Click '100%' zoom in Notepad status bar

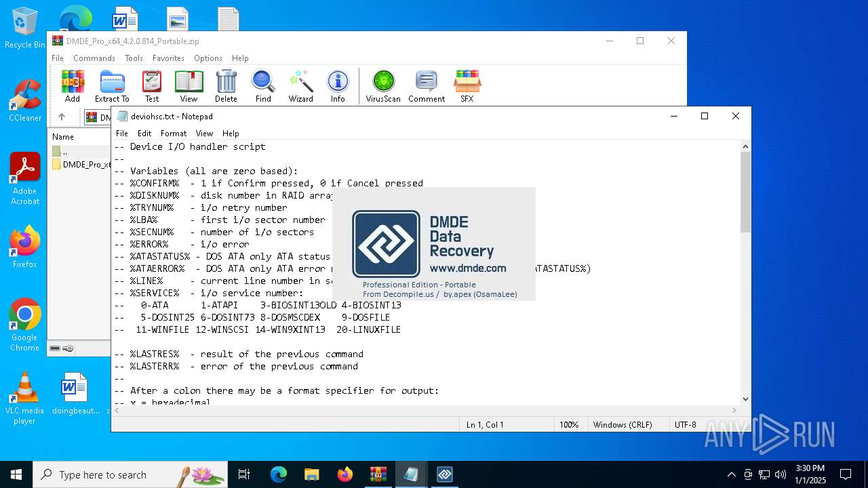point(569,425)
